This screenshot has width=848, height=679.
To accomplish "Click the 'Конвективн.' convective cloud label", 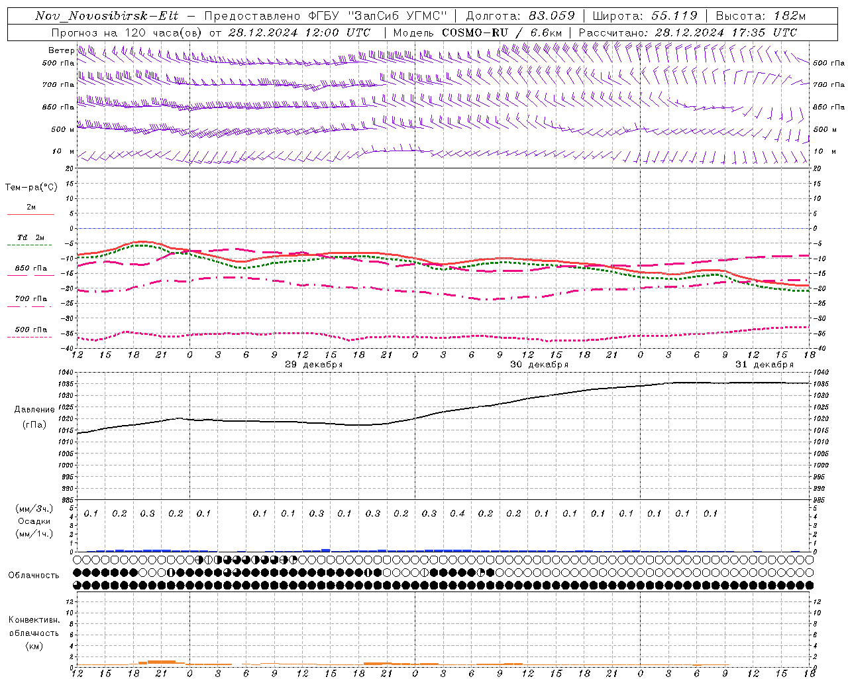I will pyautogui.click(x=34, y=620).
